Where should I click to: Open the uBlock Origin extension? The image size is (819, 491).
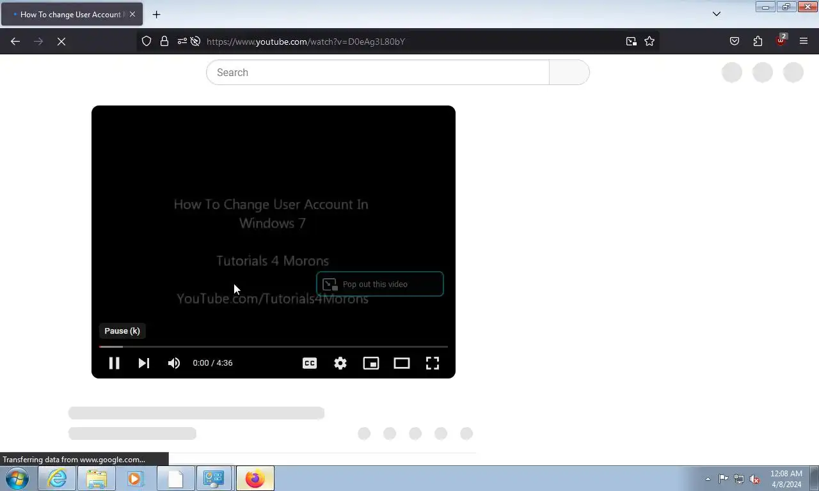[x=781, y=40]
